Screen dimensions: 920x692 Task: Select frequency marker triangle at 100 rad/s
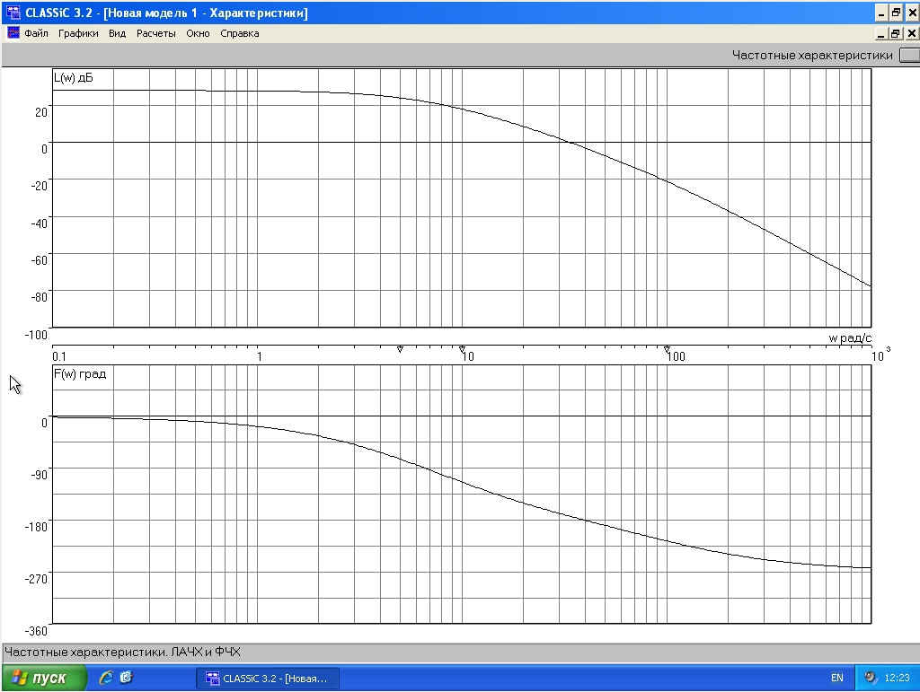[x=668, y=349]
